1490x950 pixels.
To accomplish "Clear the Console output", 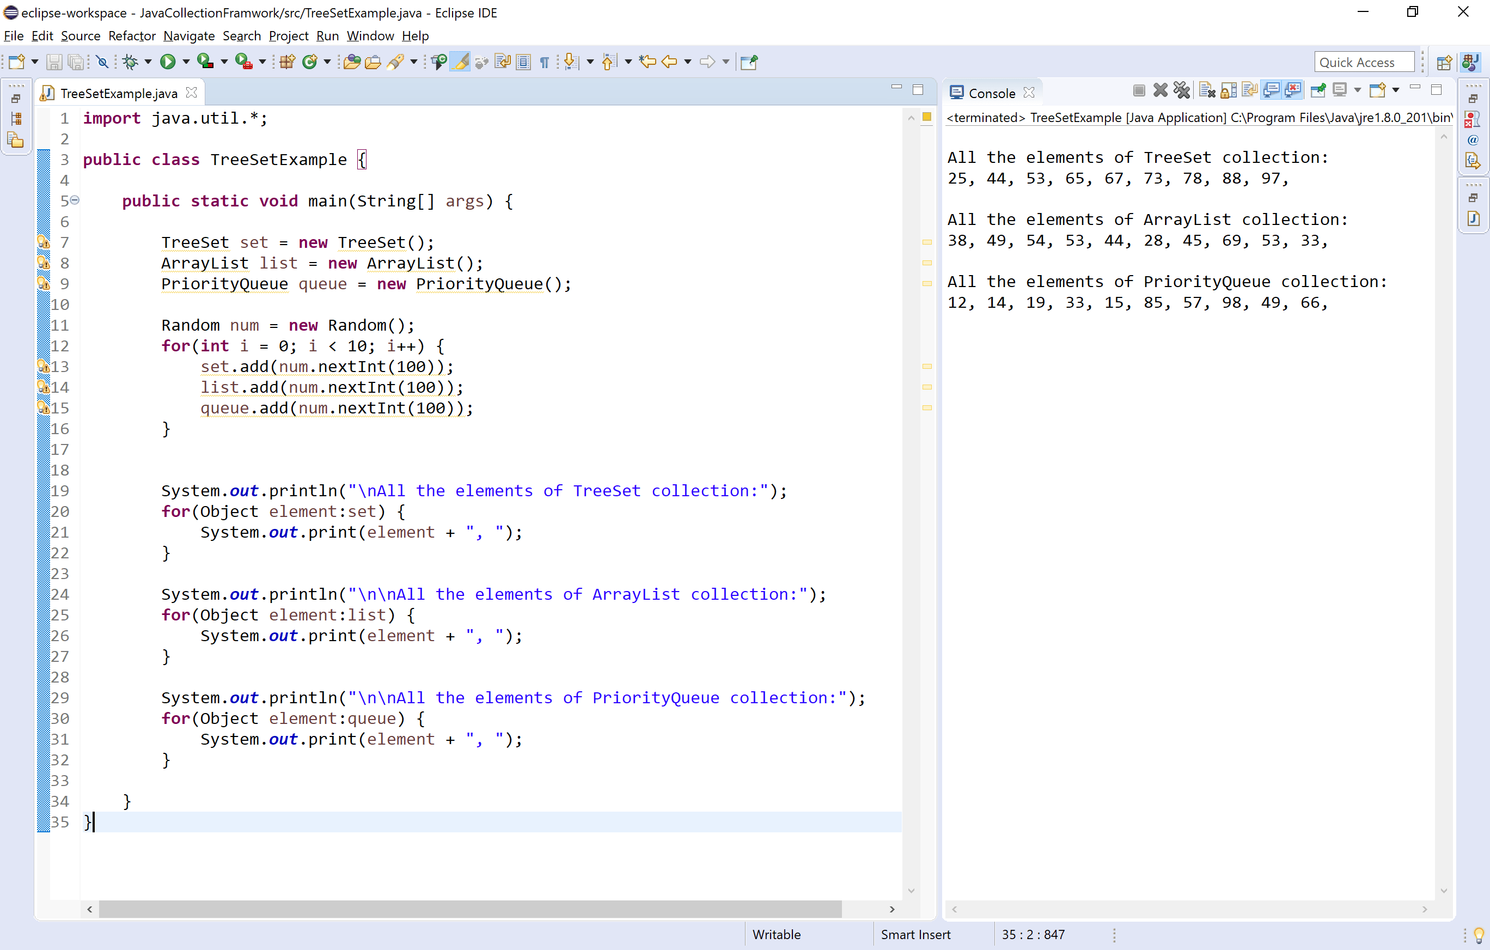I will (1207, 90).
